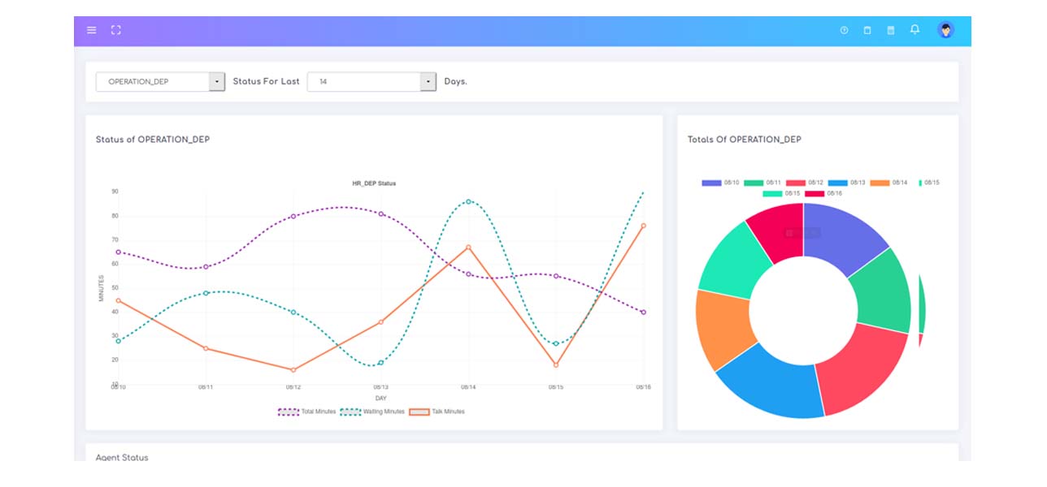The image size is (1047, 487).
Task: Click the Agent Status section heading
Action: (x=122, y=457)
